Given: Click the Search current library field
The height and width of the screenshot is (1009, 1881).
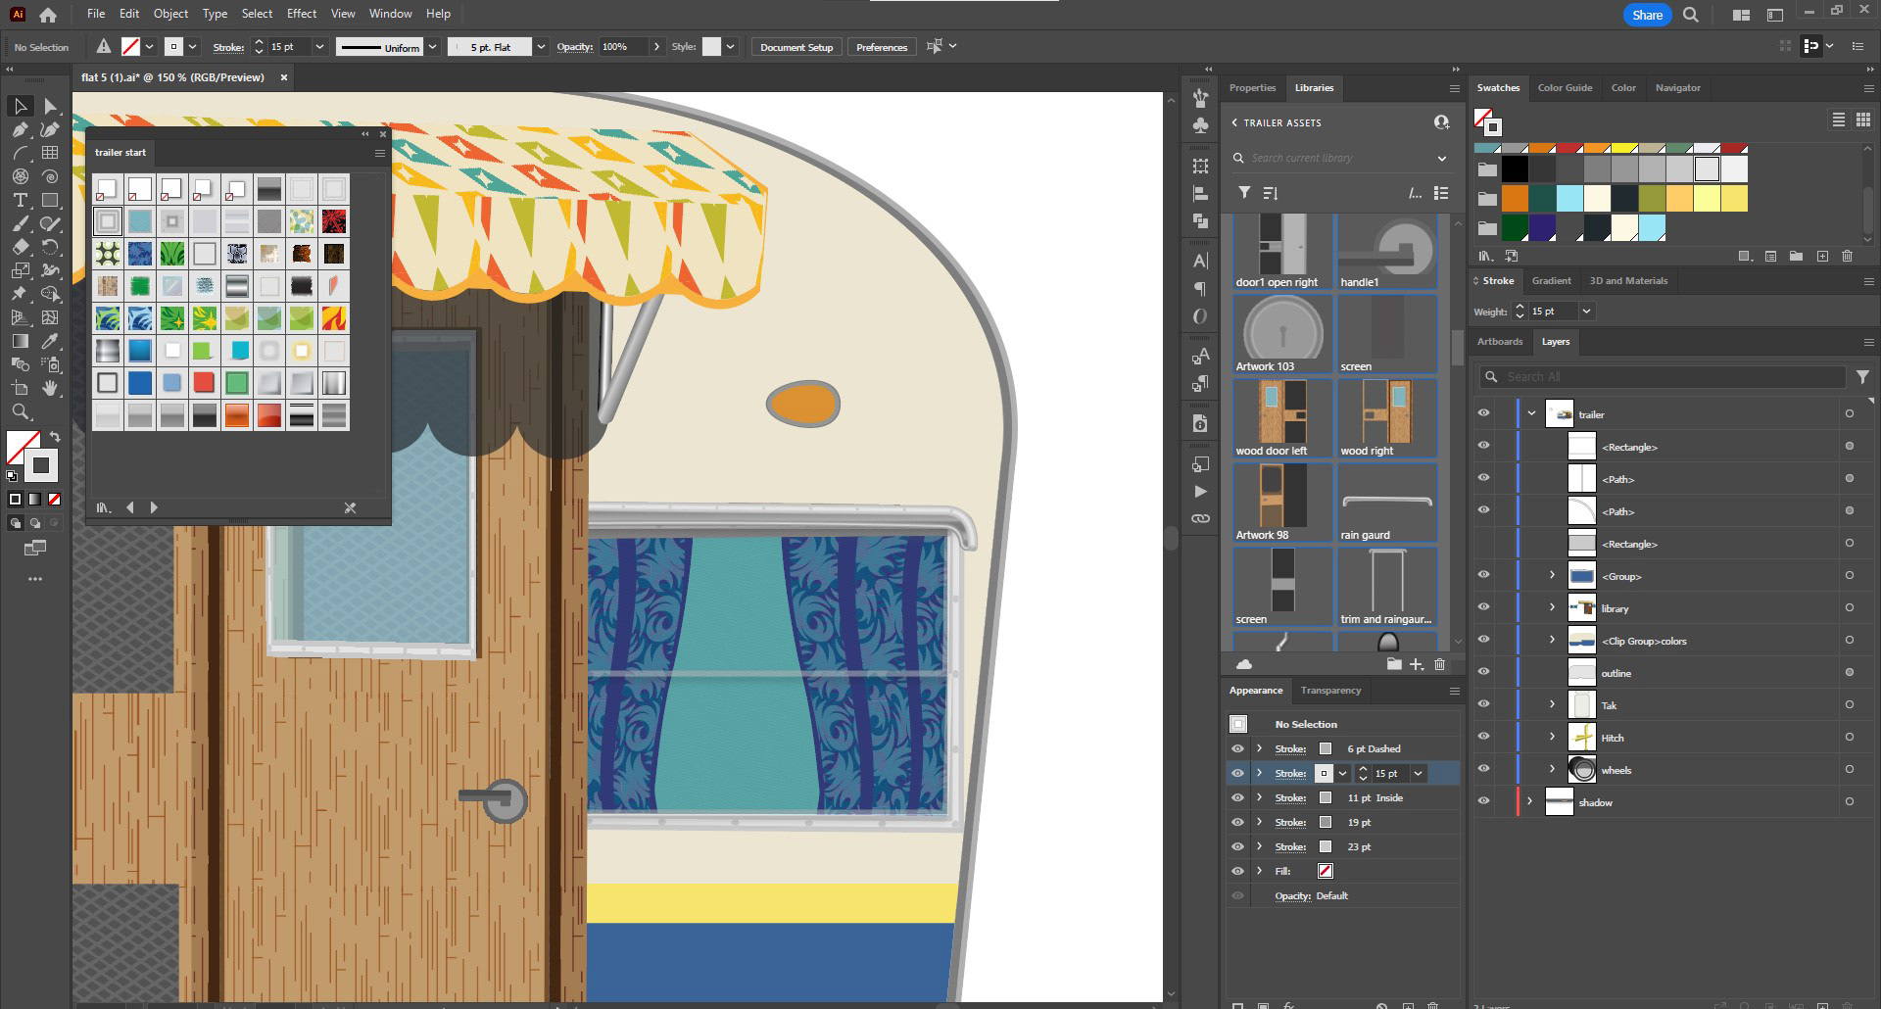Looking at the screenshot, I should click(x=1340, y=158).
